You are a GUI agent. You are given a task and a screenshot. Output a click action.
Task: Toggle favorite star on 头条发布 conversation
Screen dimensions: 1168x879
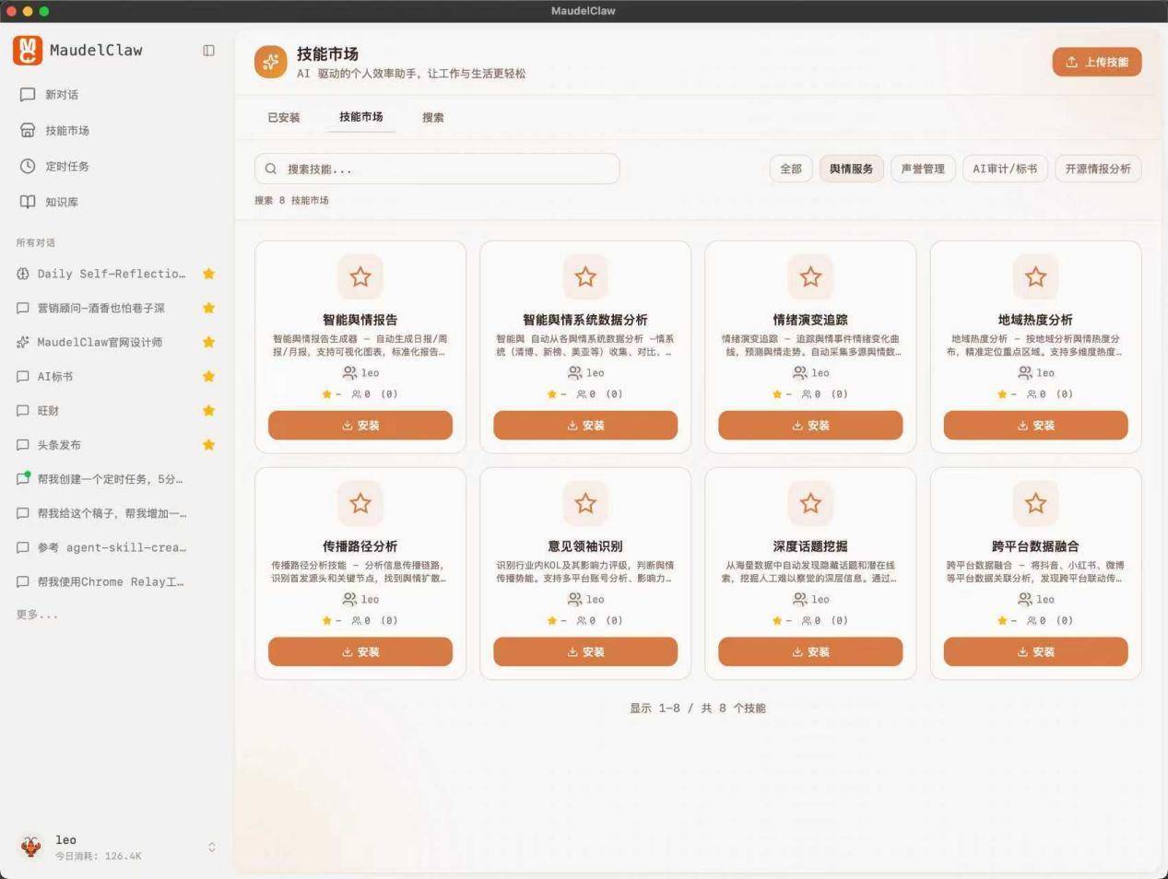pyautogui.click(x=209, y=445)
